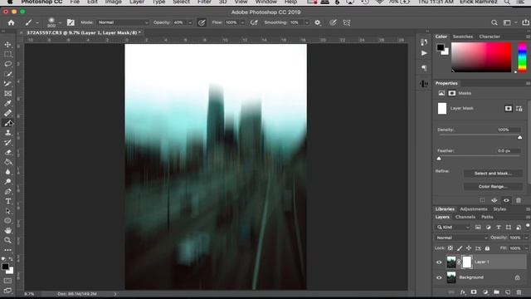Toggle pressure for opacity button

[x=202, y=22]
